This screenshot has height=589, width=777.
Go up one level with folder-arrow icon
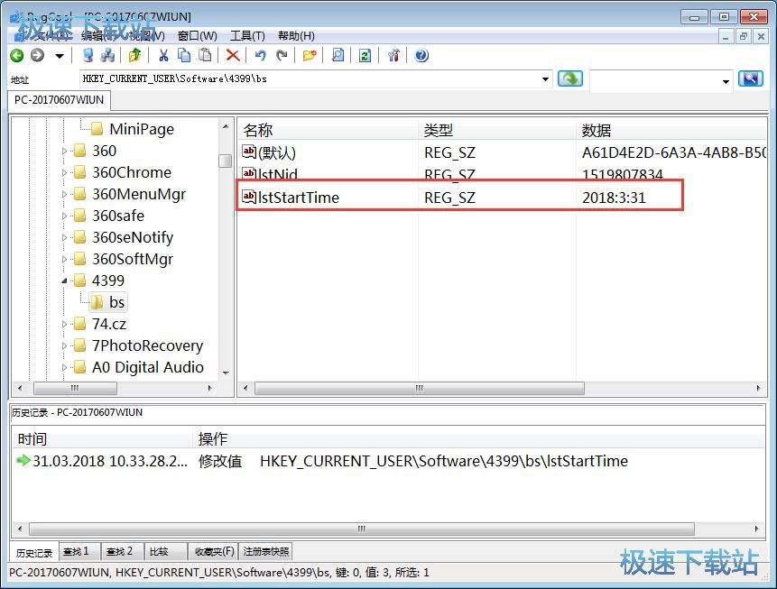[x=134, y=56]
